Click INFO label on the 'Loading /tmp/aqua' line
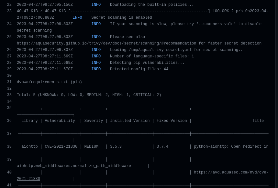The width and height of the screenshot is (278, 188). coord(96,50)
